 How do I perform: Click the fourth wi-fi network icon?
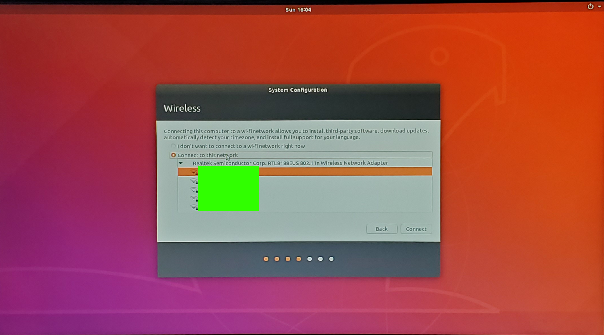click(194, 199)
